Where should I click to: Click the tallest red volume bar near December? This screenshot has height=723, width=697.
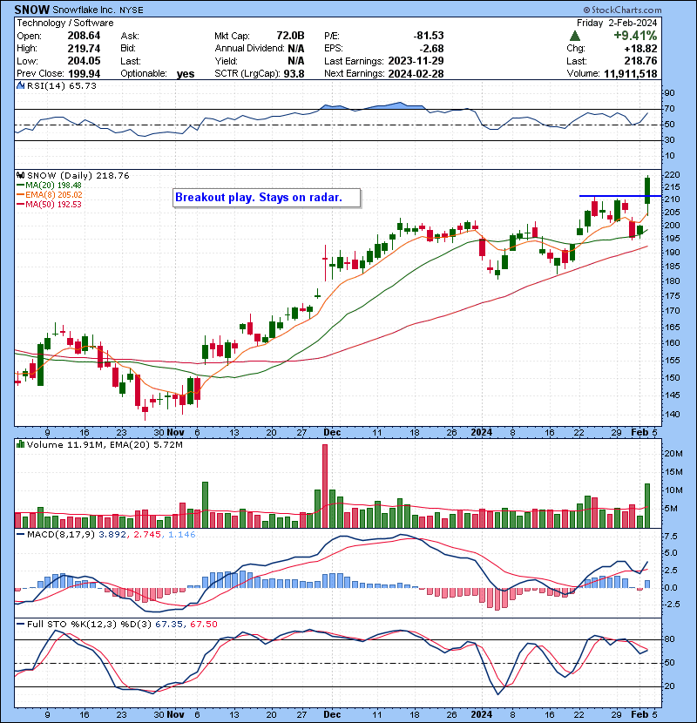coord(325,486)
